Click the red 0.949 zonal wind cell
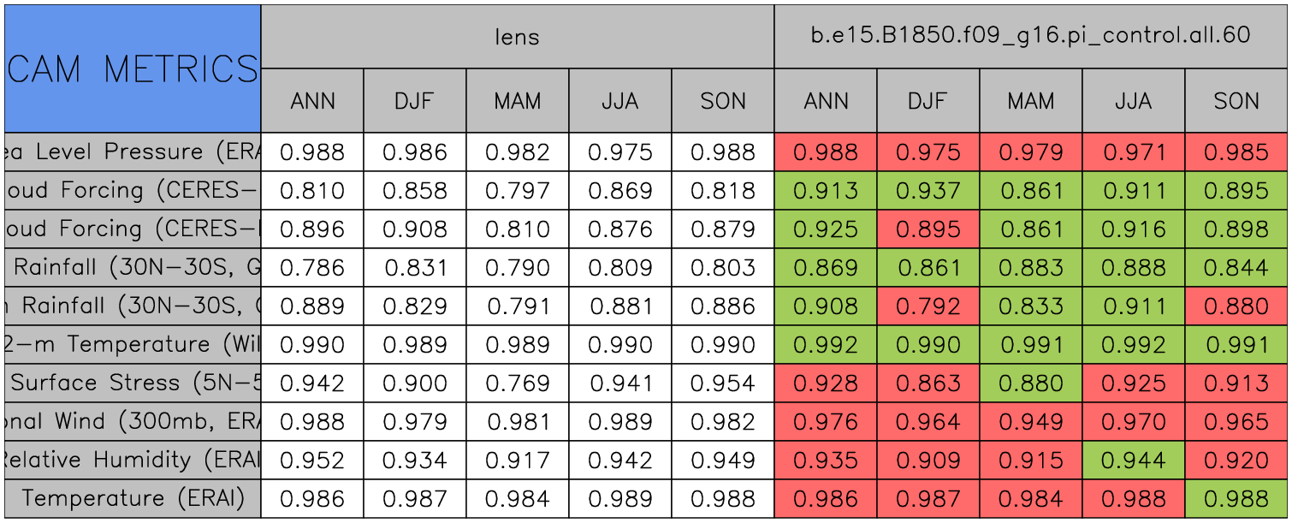Image resolution: width=1292 pixels, height=523 pixels. pyautogui.click(x=1031, y=421)
